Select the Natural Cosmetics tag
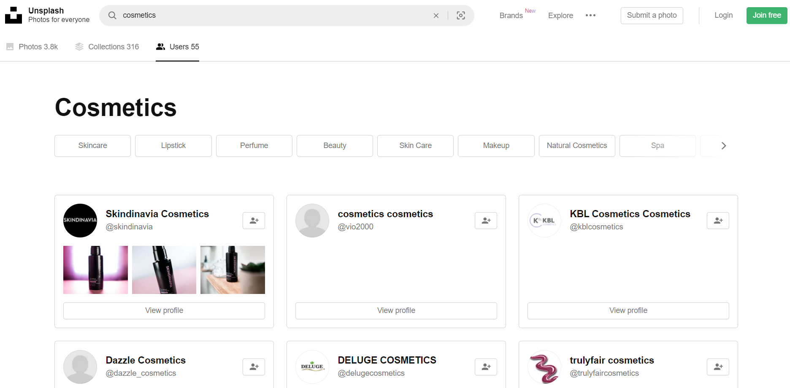The height and width of the screenshot is (388, 790). (x=576, y=145)
